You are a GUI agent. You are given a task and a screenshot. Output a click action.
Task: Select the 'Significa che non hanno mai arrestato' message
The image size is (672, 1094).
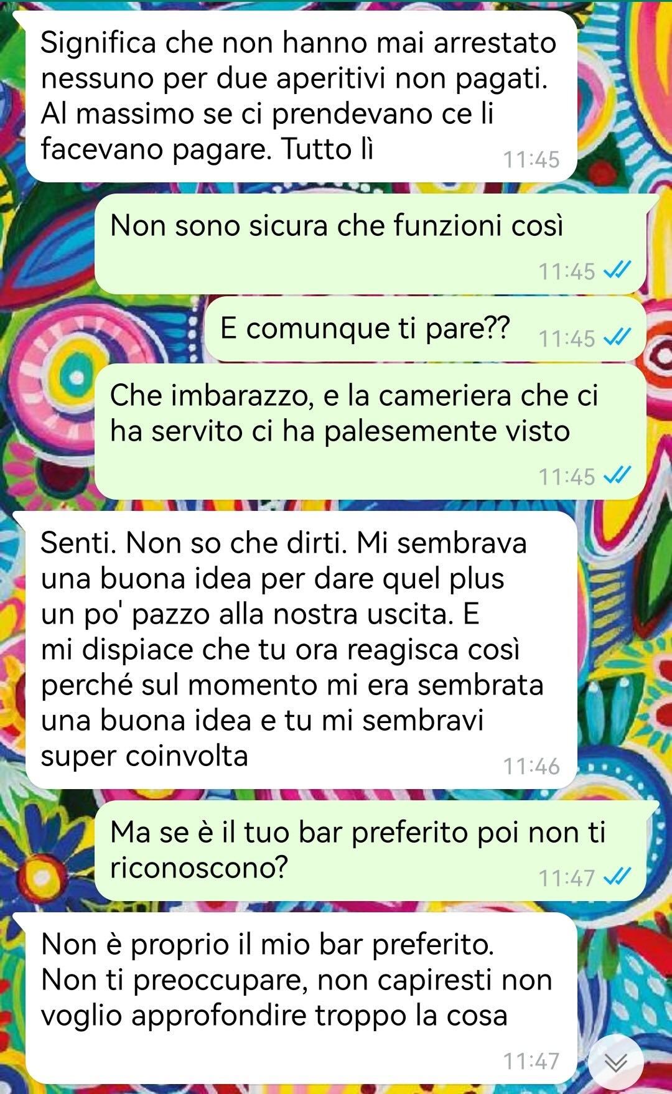pos(301,97)
